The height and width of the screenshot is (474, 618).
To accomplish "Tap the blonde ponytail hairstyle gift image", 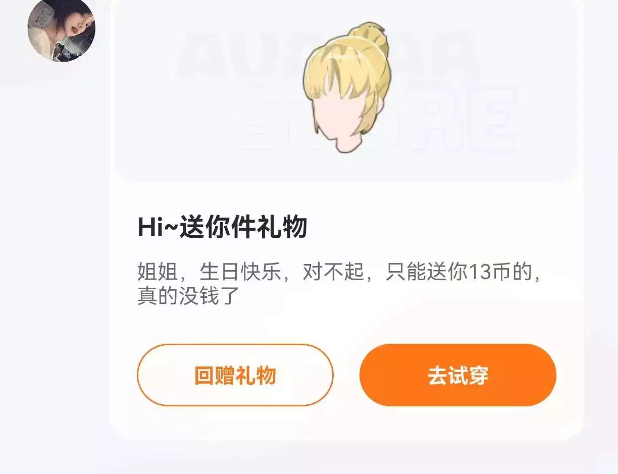I will pos(347,86).
